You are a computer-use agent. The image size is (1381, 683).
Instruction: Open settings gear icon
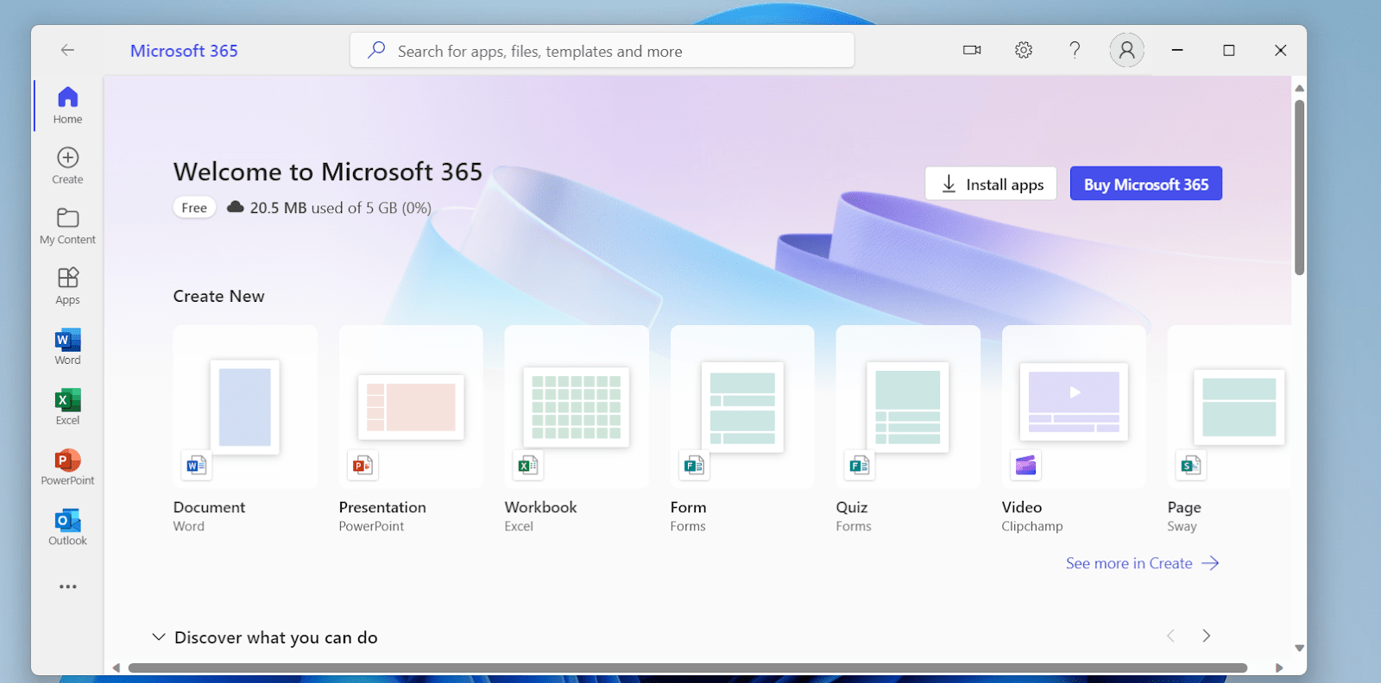1023,50
